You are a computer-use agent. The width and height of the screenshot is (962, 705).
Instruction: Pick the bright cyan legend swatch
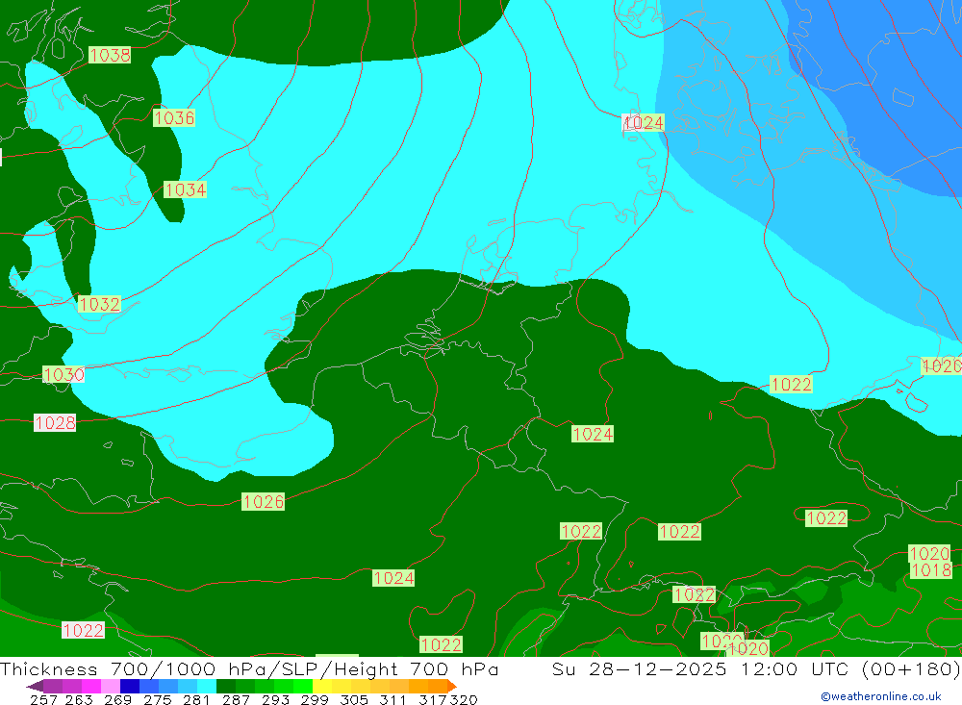point(207,686)
